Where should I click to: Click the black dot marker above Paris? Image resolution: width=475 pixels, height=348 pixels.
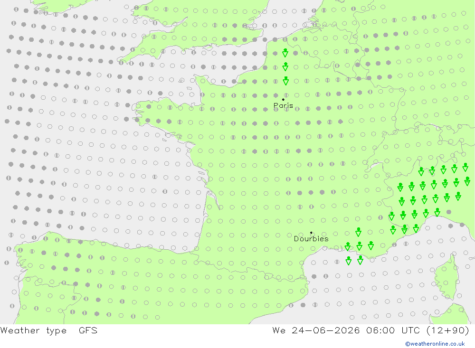[x=283, y=99]
